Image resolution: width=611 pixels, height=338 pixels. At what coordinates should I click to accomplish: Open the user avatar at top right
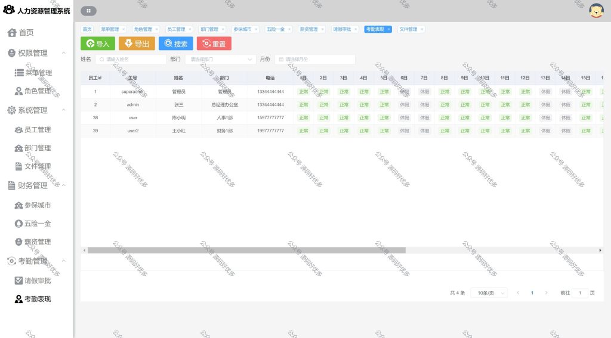[596, 11]
